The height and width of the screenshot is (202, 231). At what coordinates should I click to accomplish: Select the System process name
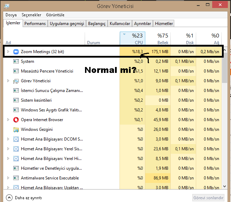[28, 61]
